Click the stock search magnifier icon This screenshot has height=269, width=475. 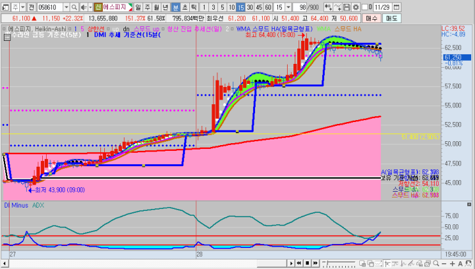[74, 7]
